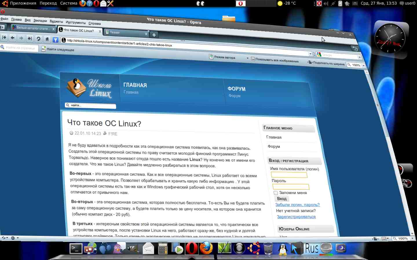Open the Файл menu

tap(4, 19)
